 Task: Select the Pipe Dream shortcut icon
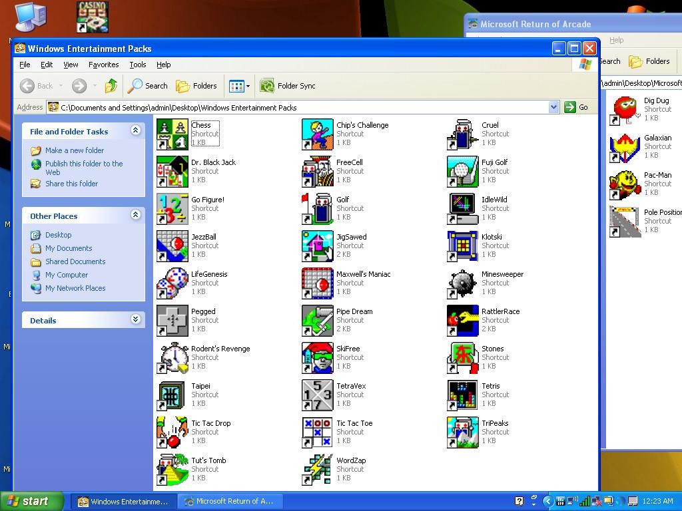318,321
